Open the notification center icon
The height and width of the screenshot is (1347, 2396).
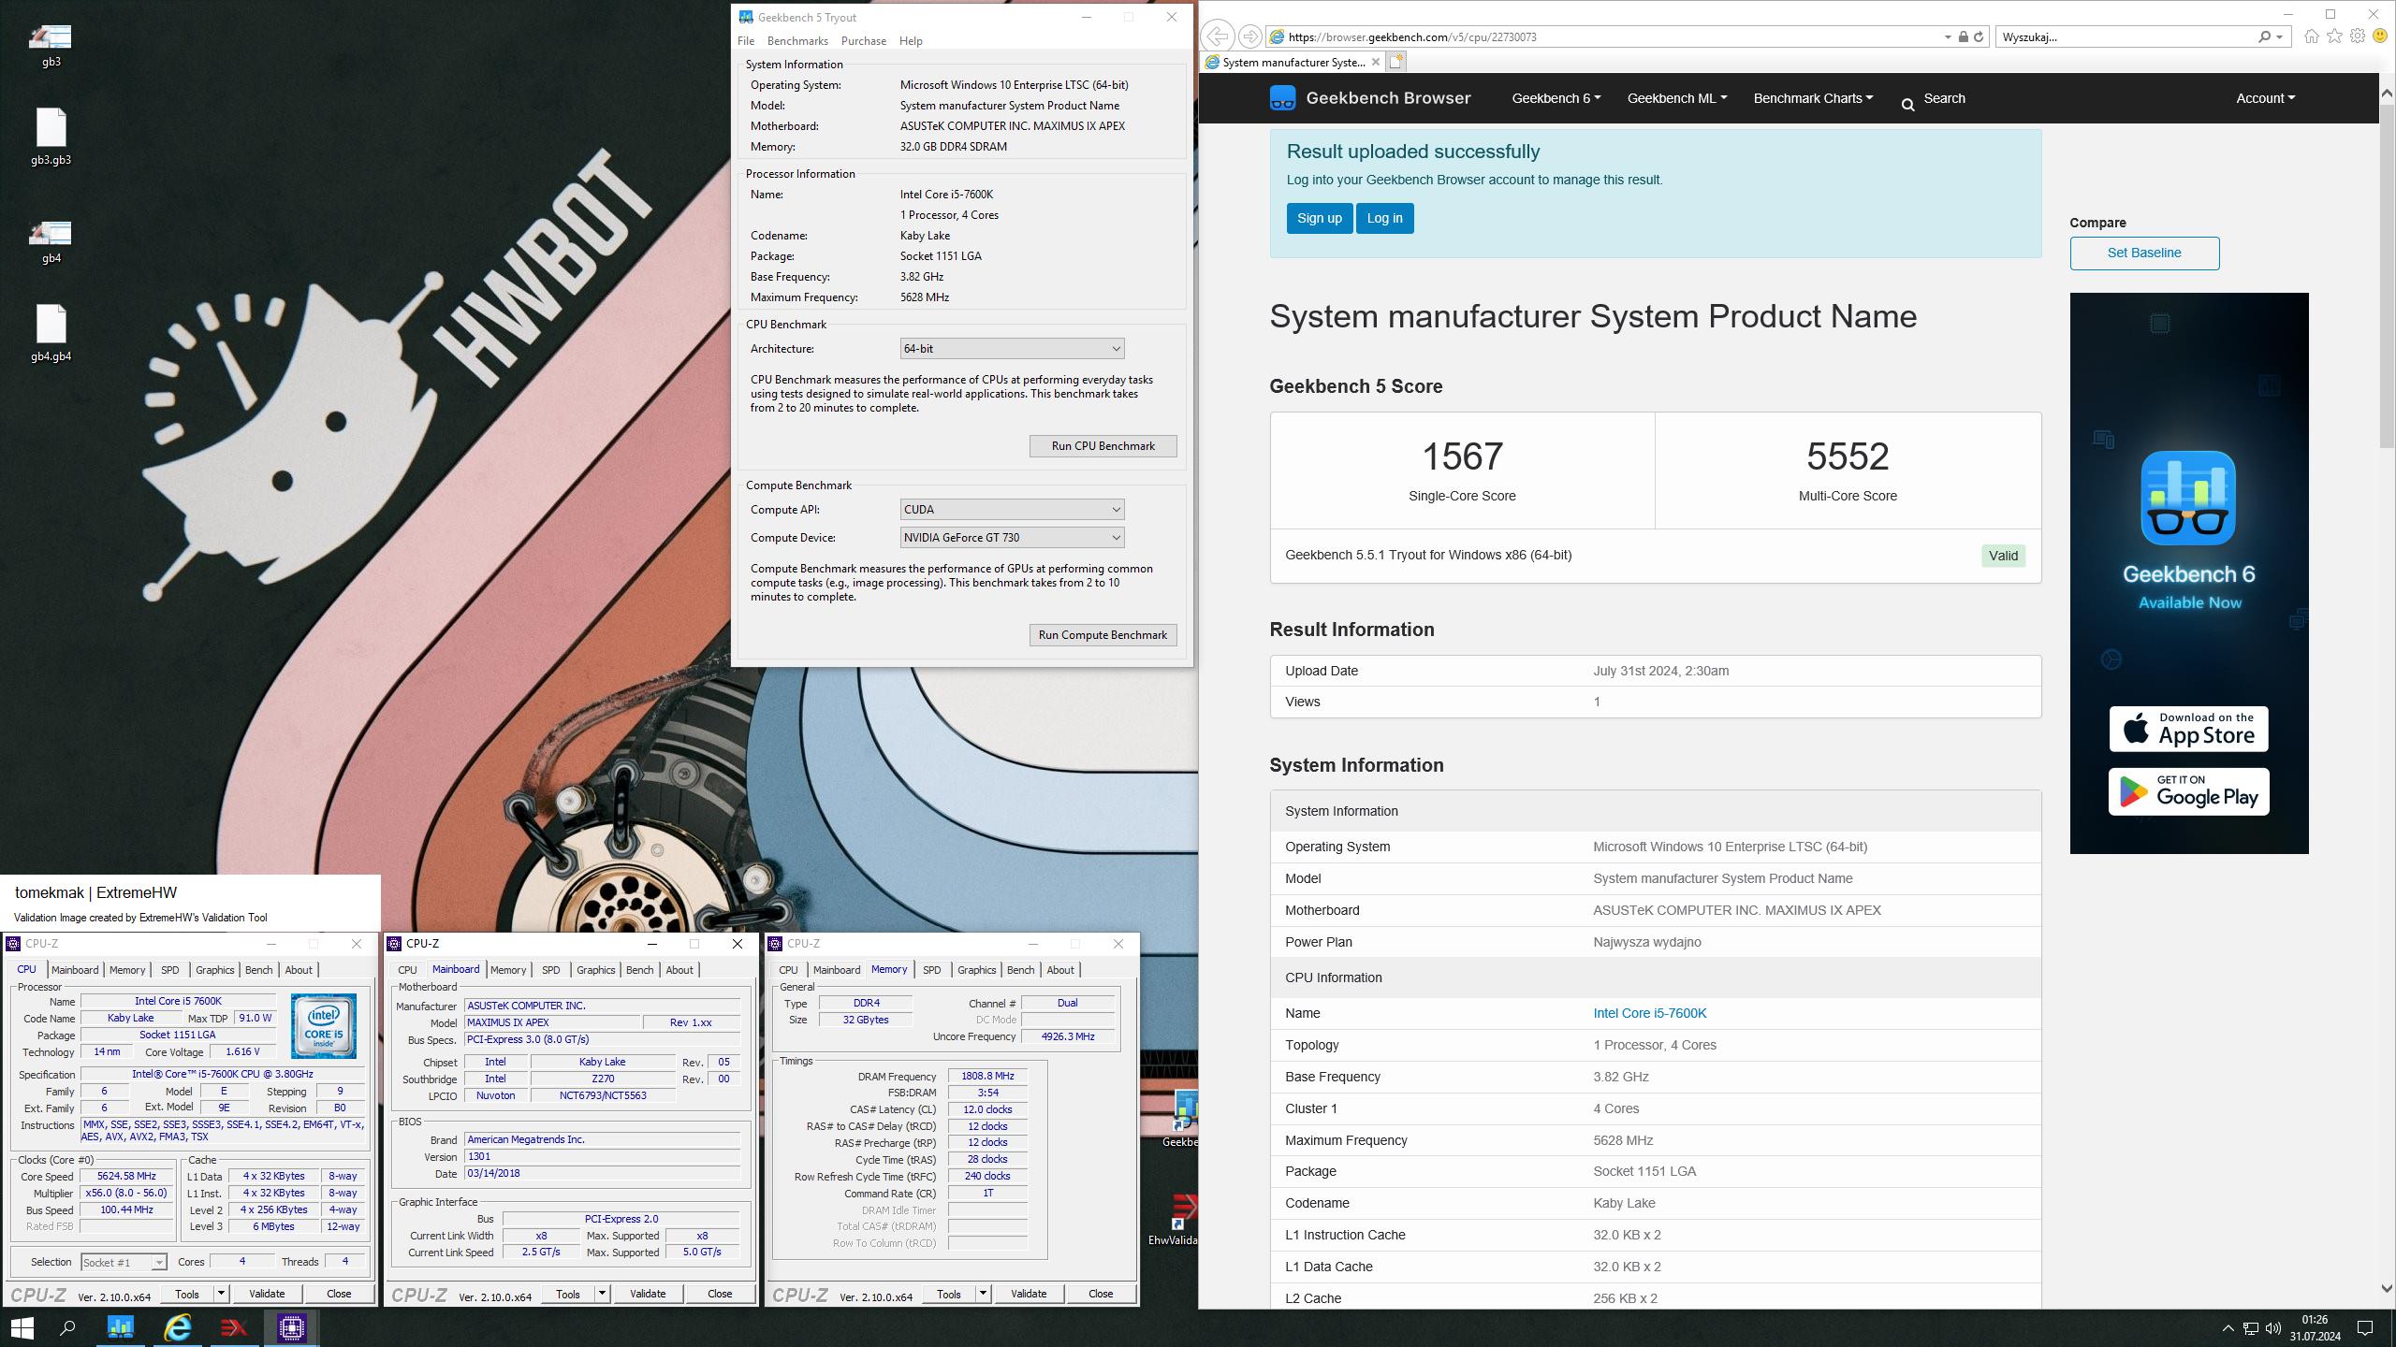tap(2365, 1328)
